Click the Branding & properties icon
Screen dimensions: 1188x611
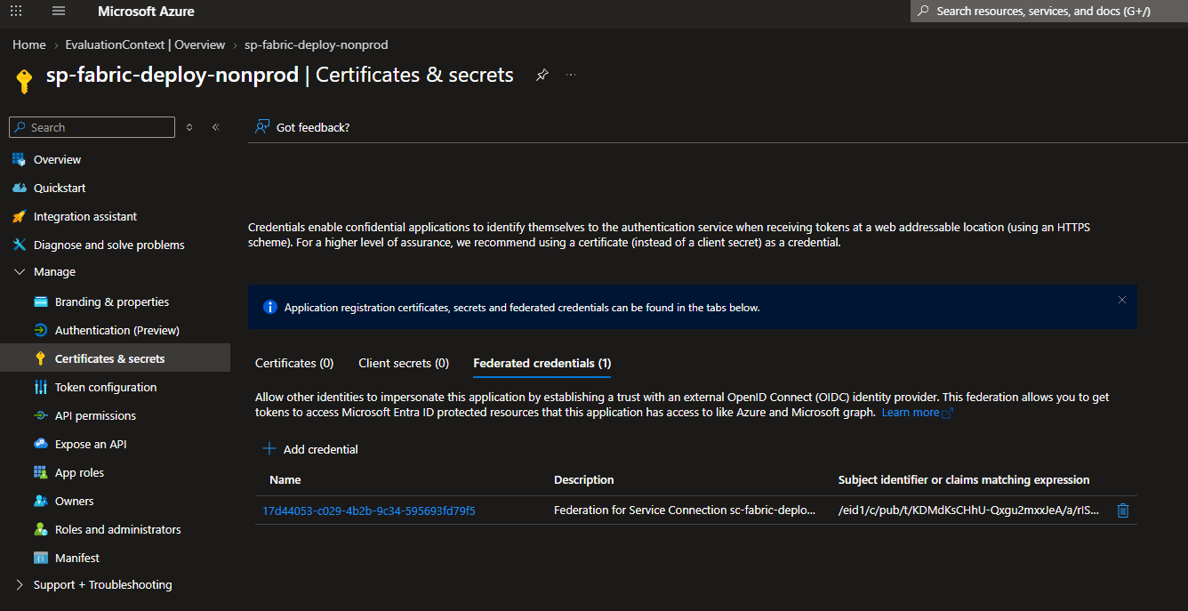(x=40, y=301)
